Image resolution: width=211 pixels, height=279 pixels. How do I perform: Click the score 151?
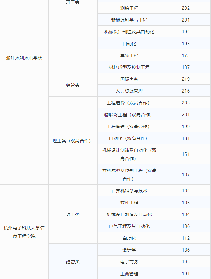coord(186,154)
